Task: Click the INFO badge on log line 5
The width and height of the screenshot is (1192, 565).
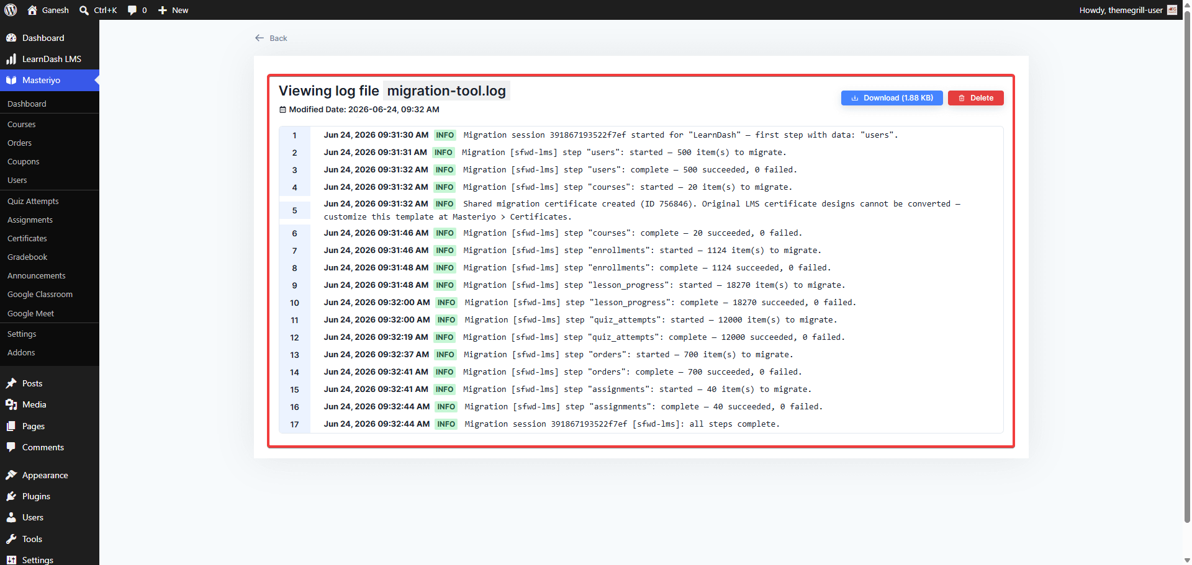Action: pos(445,203)
